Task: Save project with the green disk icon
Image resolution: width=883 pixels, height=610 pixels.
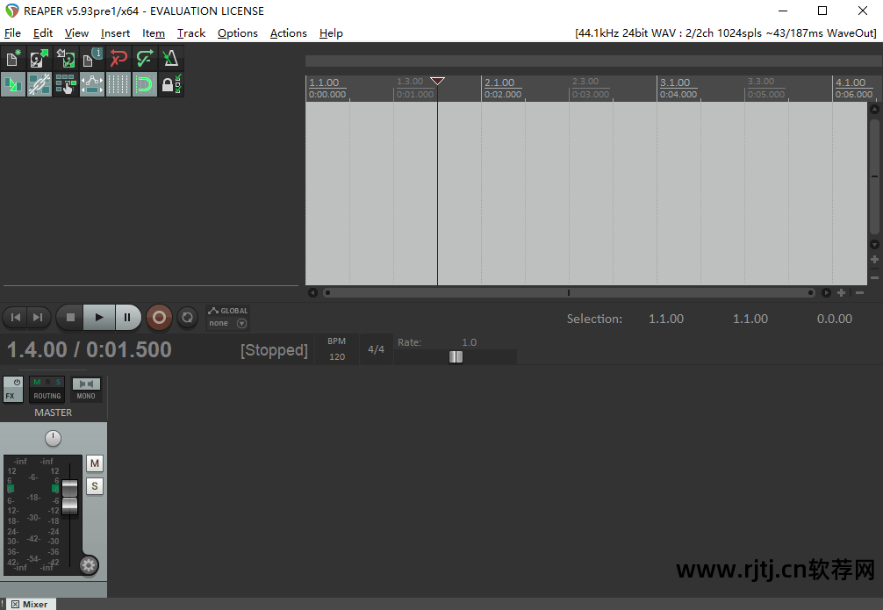Action: coord(65,59)
